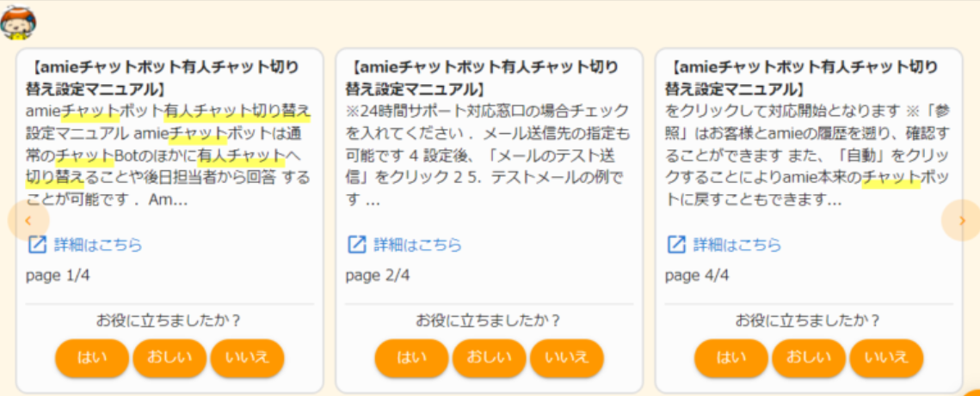
Task: Click the page 2/4 card description text
Action: click(488, 155)
